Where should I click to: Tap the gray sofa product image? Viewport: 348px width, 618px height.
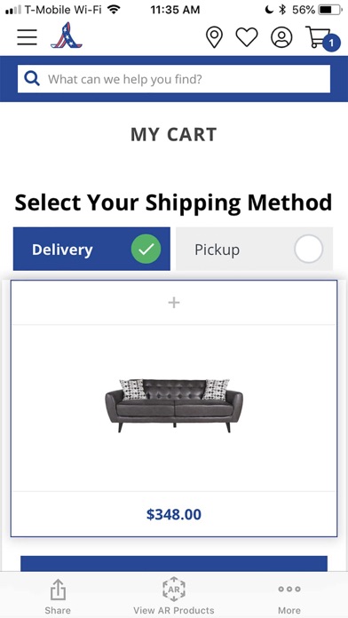tap(174, 406)
